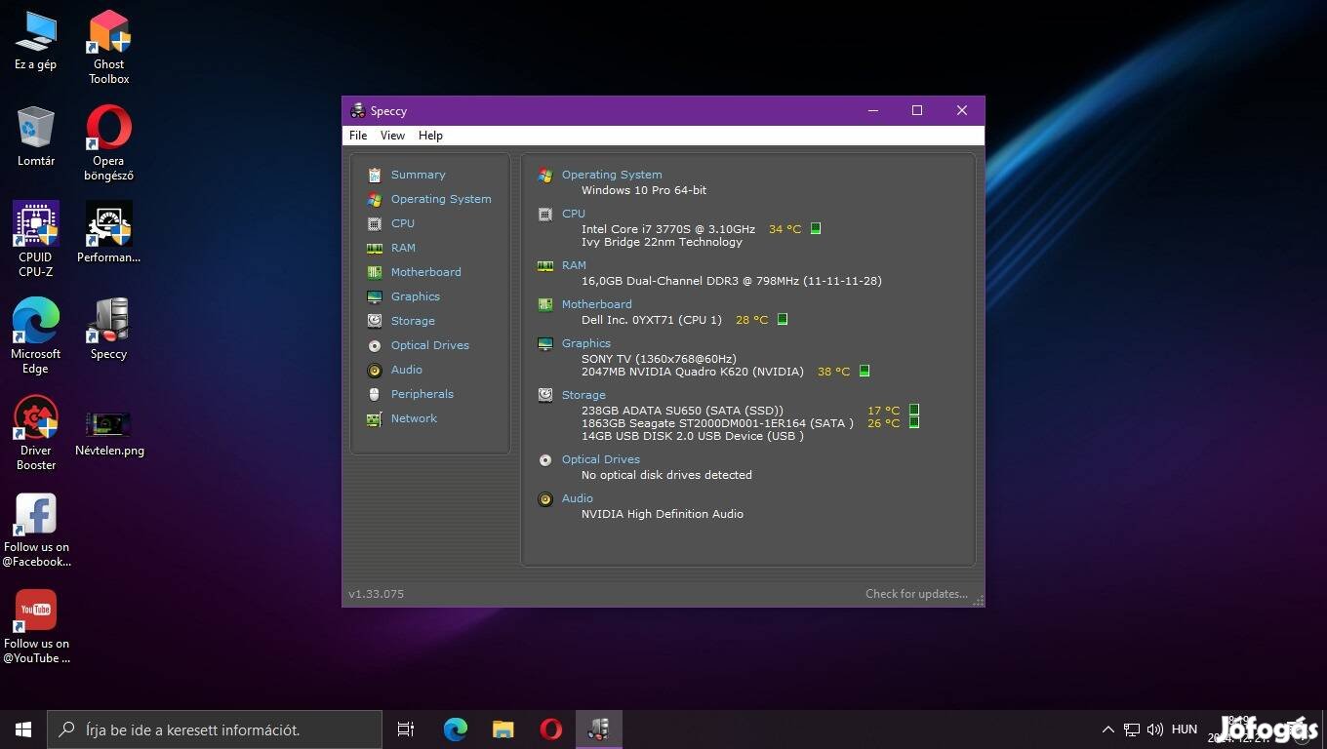Click the taskbar search input field
The image size is (1327, 749).
pos(215,729)
